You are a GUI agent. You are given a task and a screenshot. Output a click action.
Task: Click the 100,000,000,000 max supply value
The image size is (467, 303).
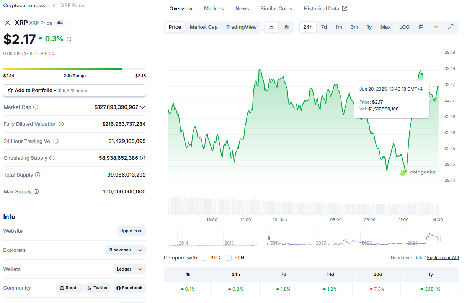(124, 191)
